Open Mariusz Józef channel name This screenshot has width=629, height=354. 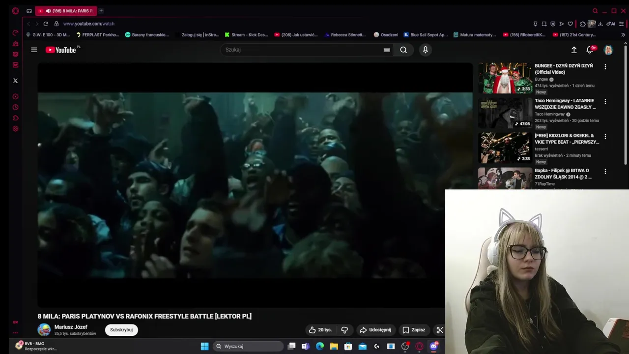[x=71, y=327]
